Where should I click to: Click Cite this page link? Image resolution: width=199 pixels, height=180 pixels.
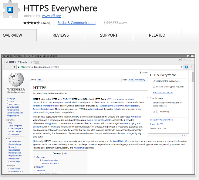(x=14, y=162)
